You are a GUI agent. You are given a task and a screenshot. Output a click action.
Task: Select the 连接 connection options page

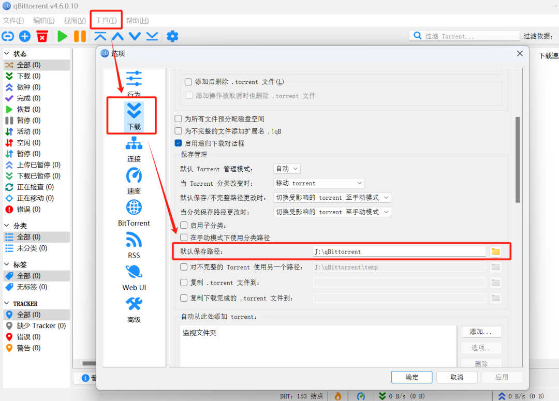tap(134, 150)
